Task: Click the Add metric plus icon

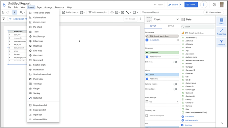Action: (147, 79)
